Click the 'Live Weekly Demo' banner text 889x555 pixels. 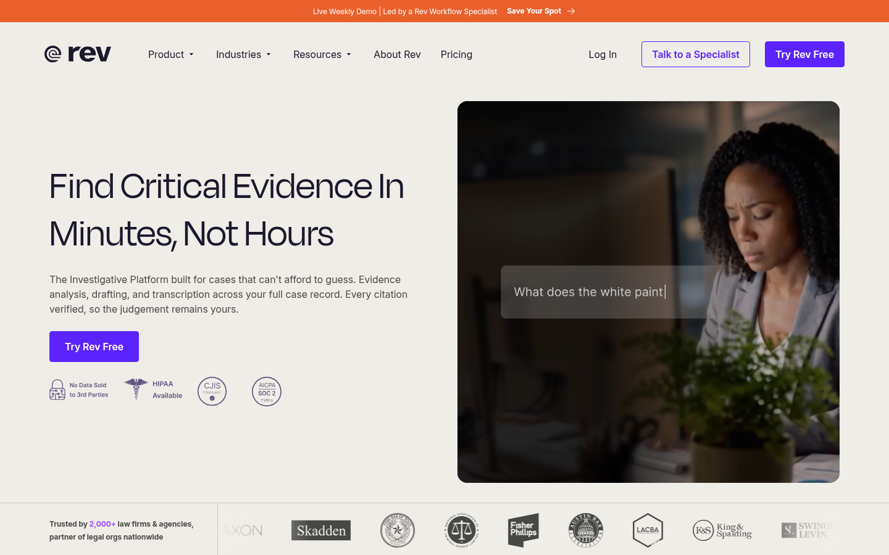[344, 11]
